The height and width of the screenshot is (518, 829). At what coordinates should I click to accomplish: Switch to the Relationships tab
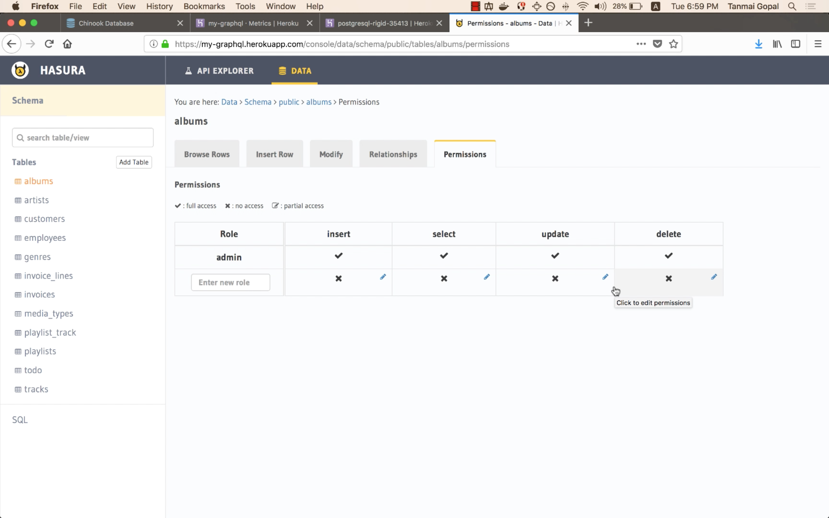click(393, 155)
